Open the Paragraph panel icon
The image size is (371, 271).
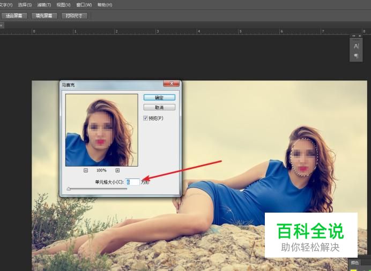coord(356,56)
